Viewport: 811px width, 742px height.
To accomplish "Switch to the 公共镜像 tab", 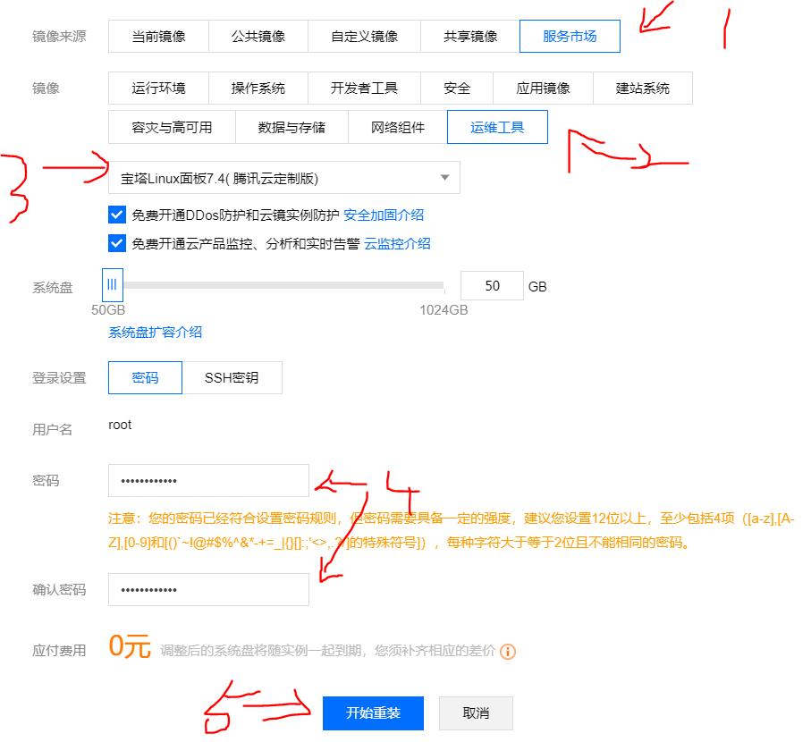I will (x=258, y=36).
